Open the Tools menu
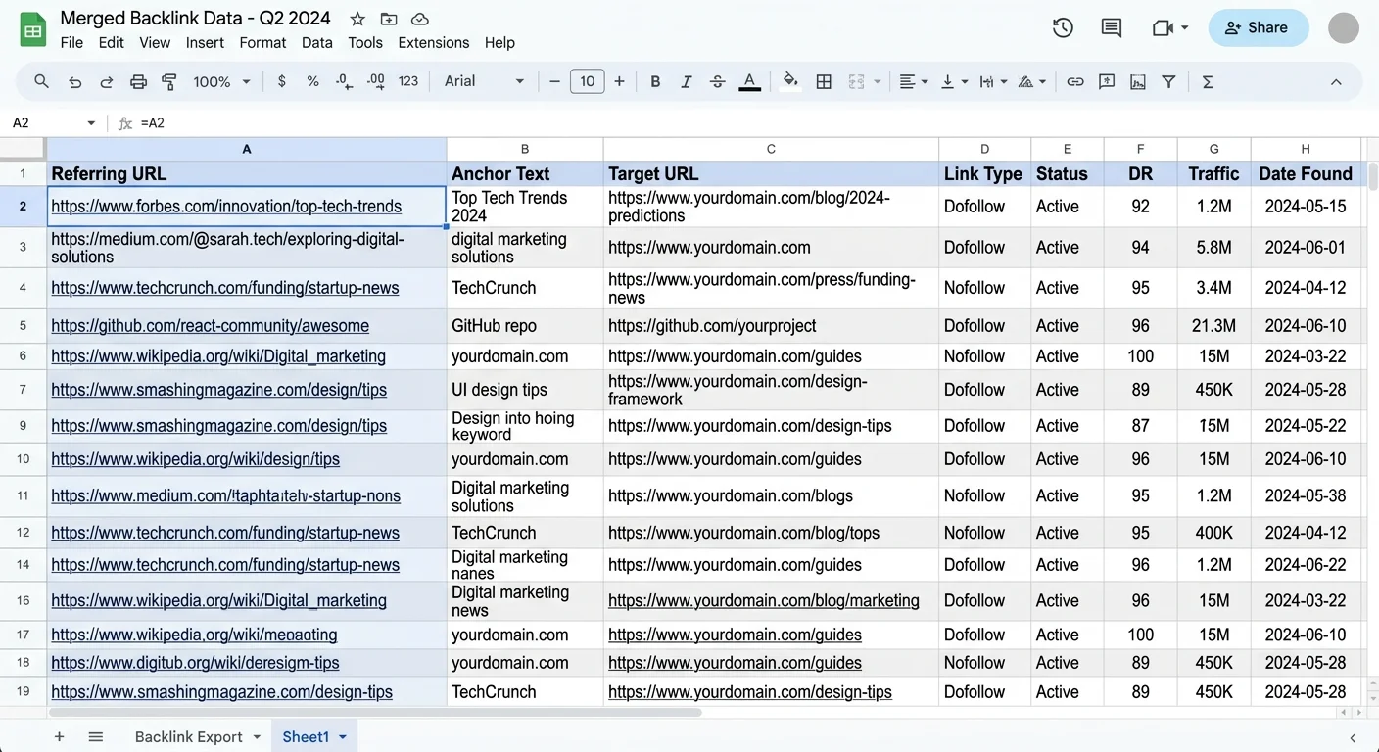Image resolution: width=1379 pixels, height=752 pixels. [x=365, y=43]
